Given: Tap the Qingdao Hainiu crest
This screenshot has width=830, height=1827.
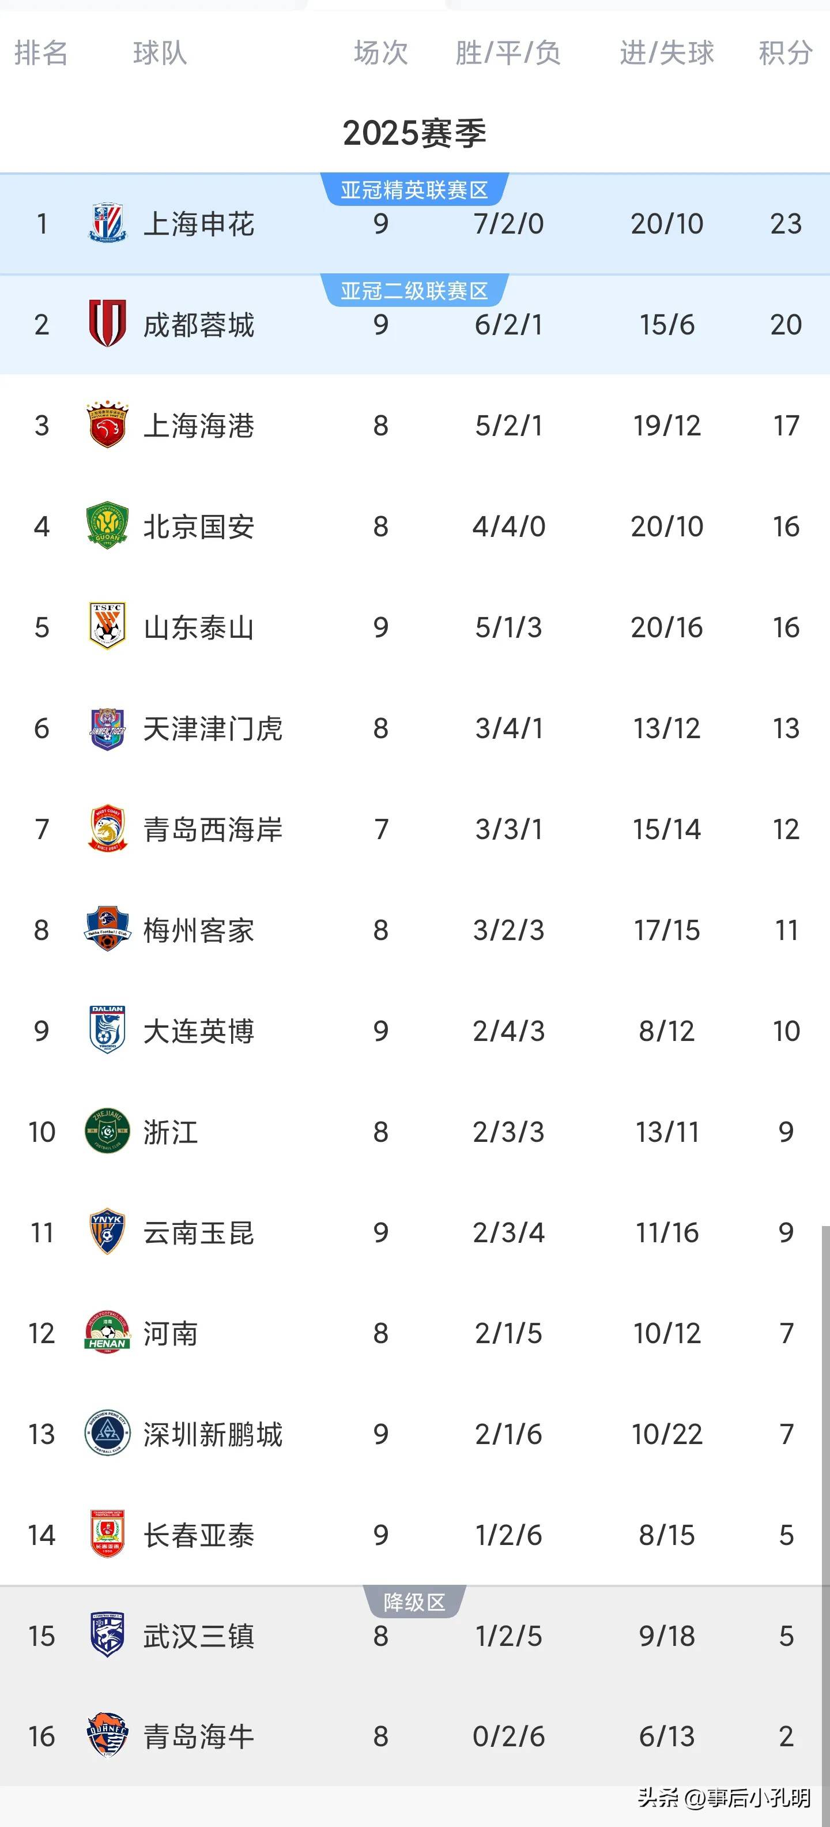Looking at the screenshot, I should click(x=107, y=1736).
